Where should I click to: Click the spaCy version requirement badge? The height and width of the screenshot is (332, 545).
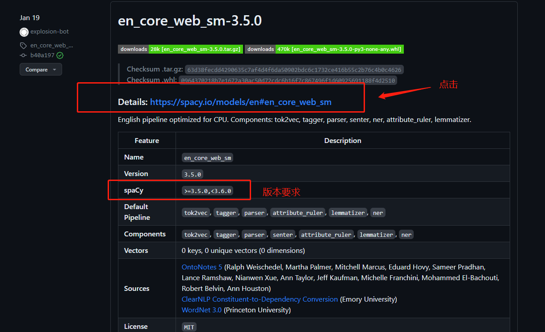pos(208,190)
